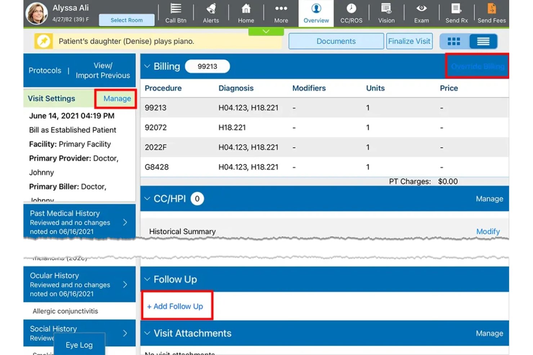Select the 2022F procedure row

coord(324,147)
